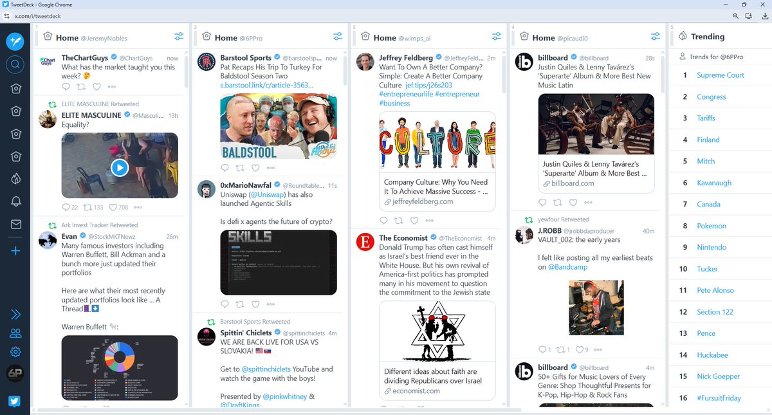Image resolution: width=772 pixels, height=415 pixels.
Task: Click the 6P account avatar in sidebar
Action: [15, 374]
